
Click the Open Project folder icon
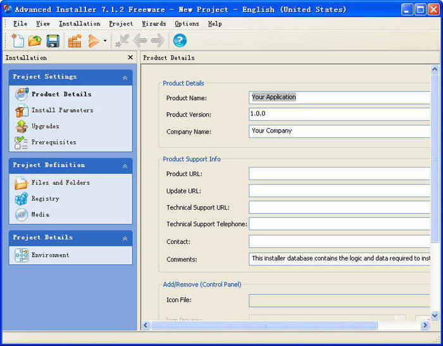click(35, 41)
